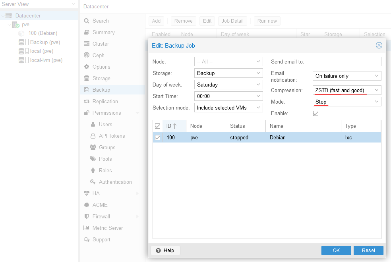Click the Summary book icon
The width and height of the screenshot is (391, 262).
[x=87, y=33]
